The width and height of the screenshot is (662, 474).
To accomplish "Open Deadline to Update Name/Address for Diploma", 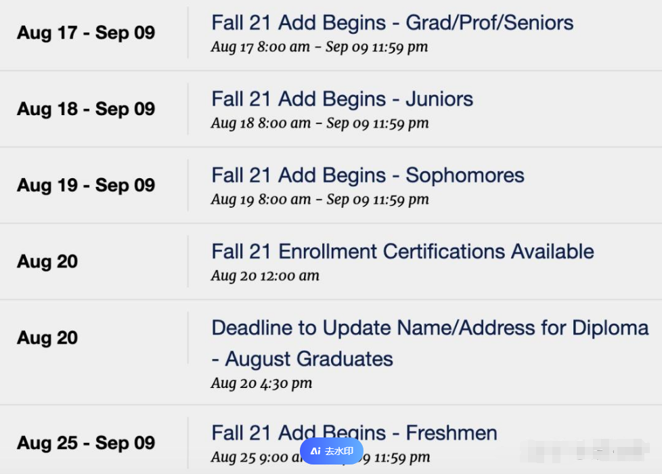I will pyautogui.click(x=430, y=343).
